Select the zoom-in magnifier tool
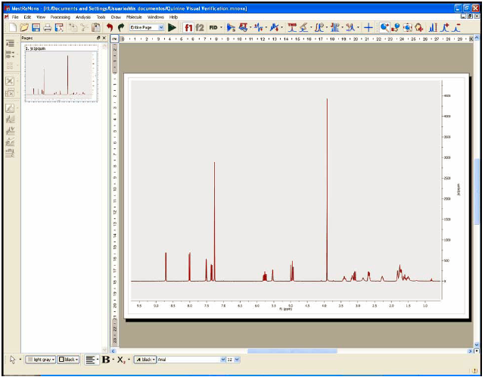Screen dimensions: 485x377 click(x=384, y=27)
